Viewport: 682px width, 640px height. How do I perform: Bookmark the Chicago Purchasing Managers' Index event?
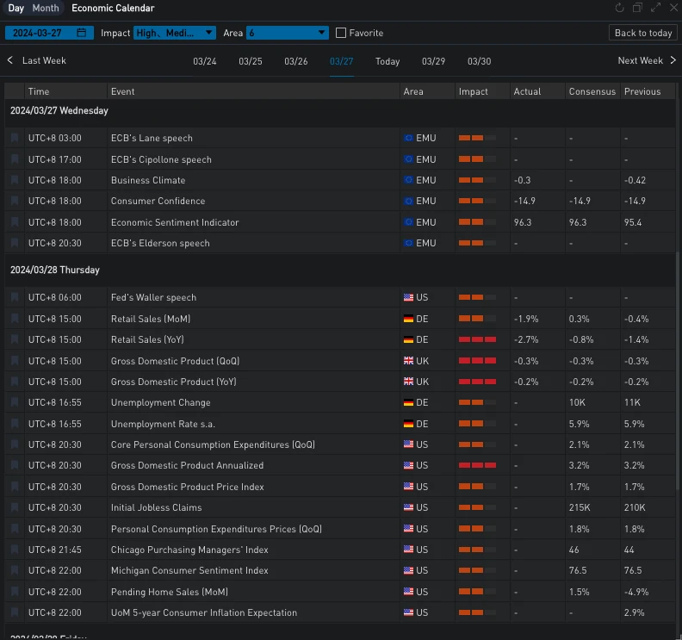pyautogui.click(x=15, y=550)
